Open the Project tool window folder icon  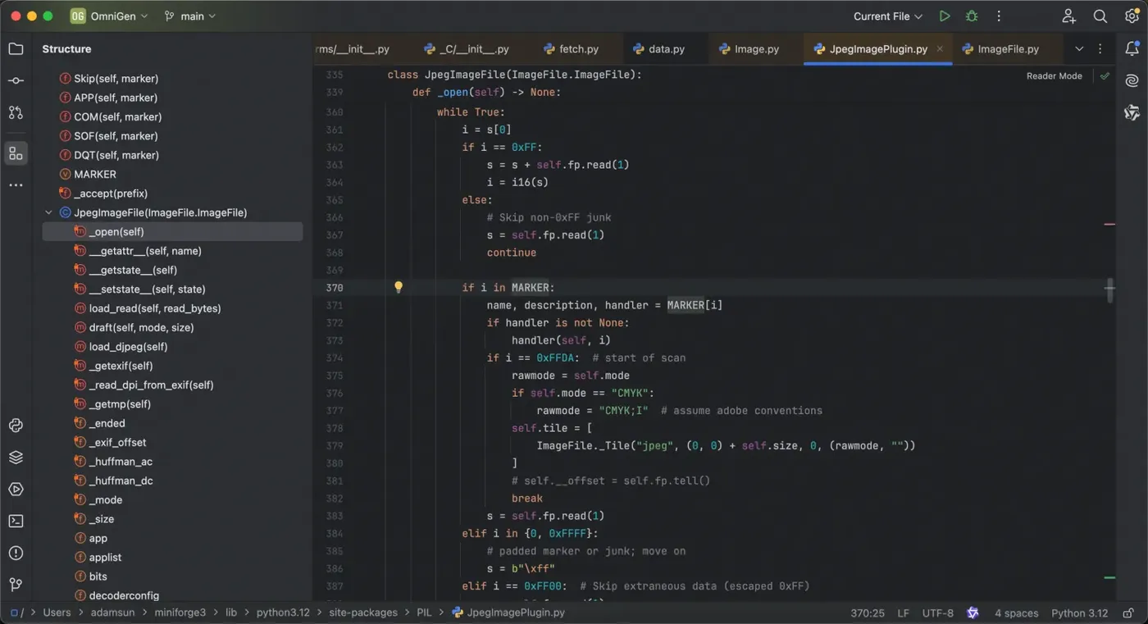click(x=16, y=49)
